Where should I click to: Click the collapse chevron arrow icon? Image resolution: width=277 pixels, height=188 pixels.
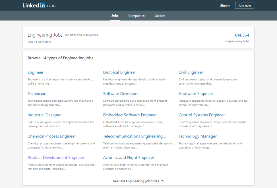click(162, 181)
